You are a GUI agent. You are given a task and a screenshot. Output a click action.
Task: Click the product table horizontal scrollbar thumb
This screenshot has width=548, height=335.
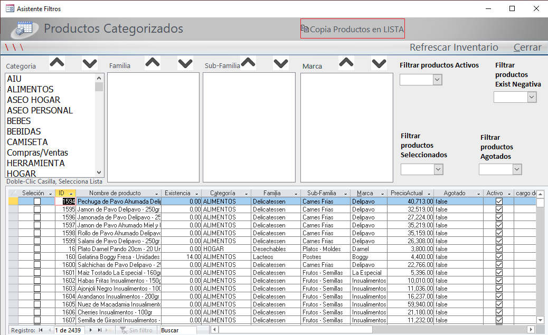click(296, 329)
